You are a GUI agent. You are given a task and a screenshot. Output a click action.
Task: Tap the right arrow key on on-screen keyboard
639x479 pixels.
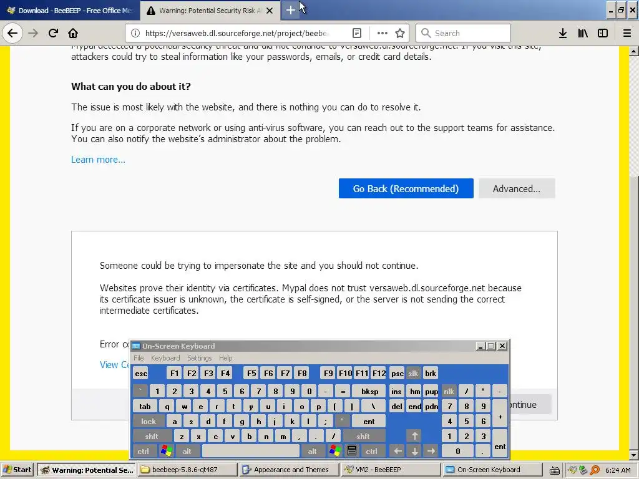[x=431, y=452]
